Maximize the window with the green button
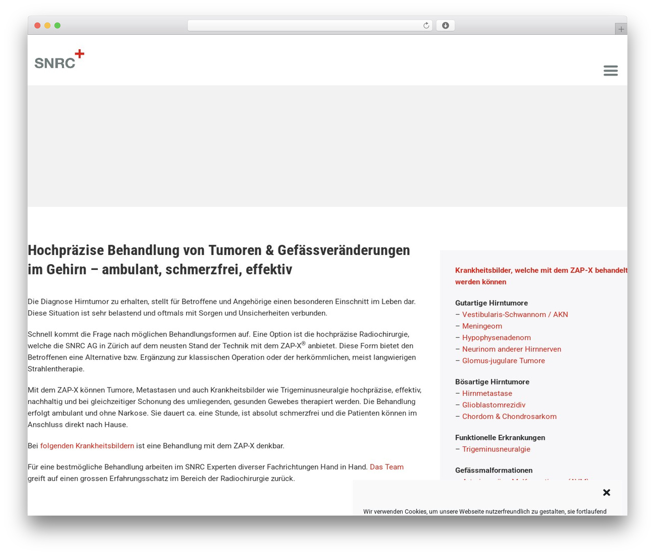This screenshot has width=655, height=555. pos(57,26)
